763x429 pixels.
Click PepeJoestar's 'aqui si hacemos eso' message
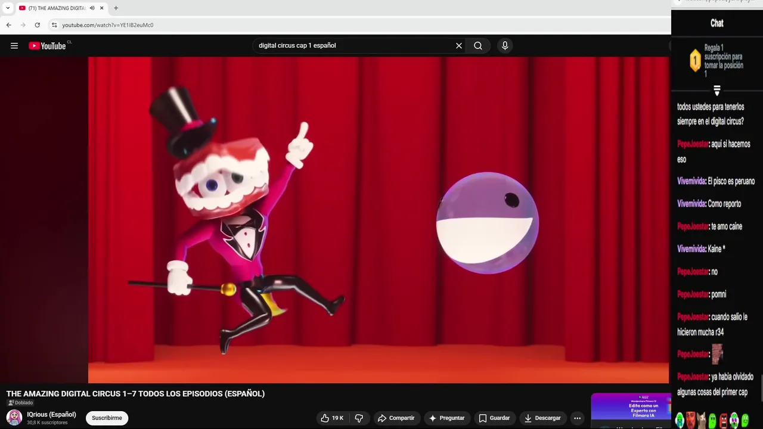[714, 151]
